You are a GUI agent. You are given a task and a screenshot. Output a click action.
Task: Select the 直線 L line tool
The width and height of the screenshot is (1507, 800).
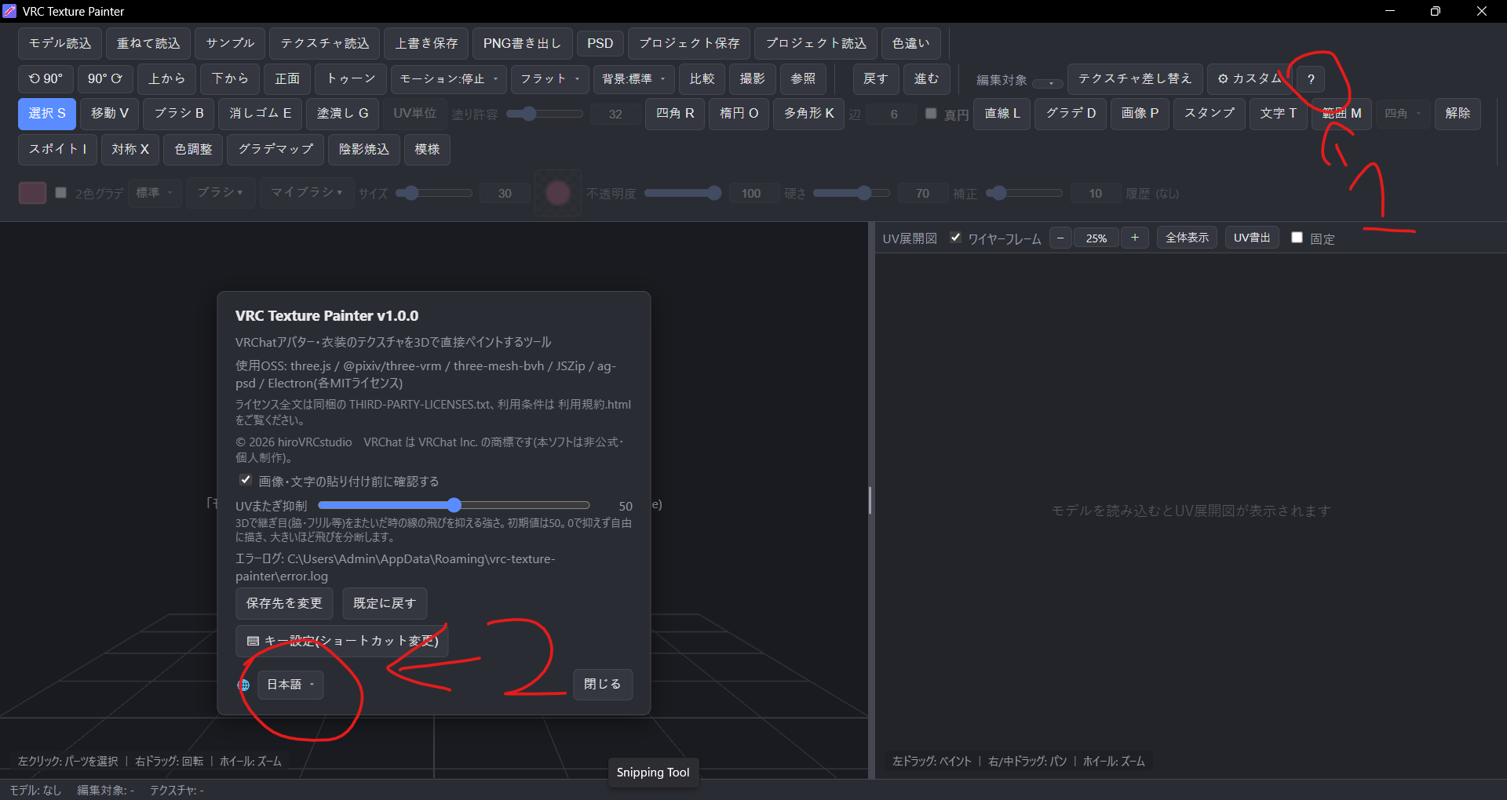click(x=1002, y=114)
